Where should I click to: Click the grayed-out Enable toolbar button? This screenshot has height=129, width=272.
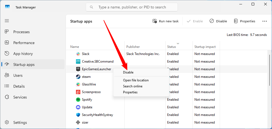pyautogui.click(x=195, y=21)
